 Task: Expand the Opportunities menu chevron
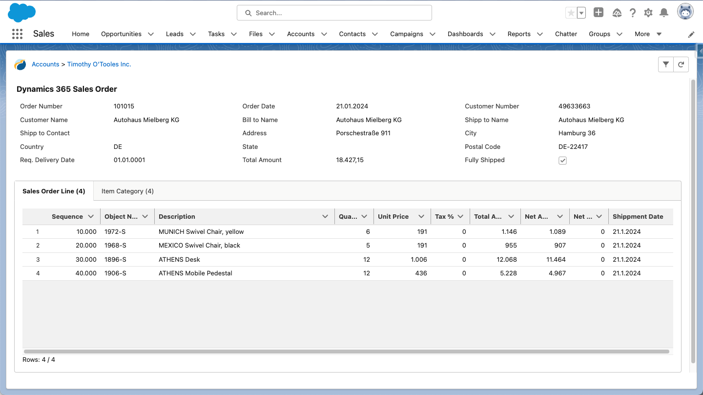151,34
